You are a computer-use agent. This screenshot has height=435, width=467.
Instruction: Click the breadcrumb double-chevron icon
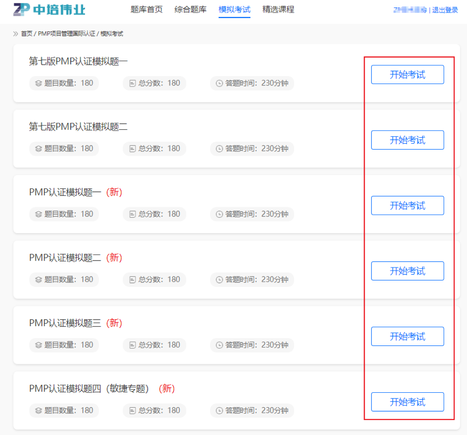15,34
